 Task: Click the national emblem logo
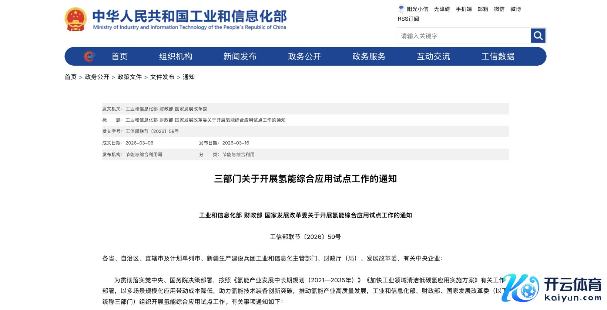point(76,19)
